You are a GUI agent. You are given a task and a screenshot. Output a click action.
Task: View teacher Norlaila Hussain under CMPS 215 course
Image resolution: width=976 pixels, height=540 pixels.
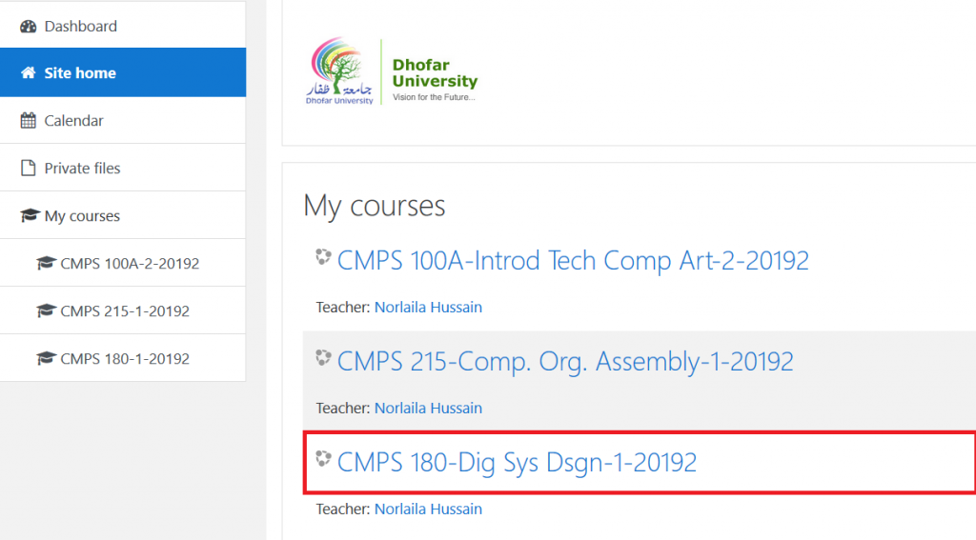click(428, 409)
